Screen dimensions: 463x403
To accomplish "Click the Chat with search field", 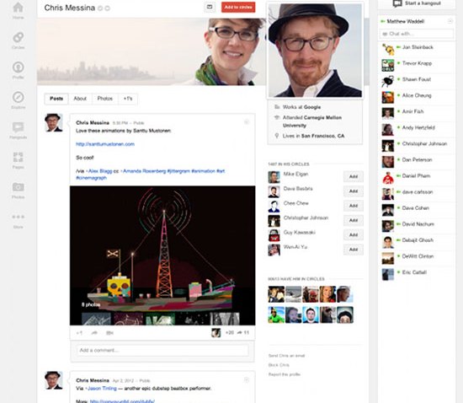I will [x=417, y=34].
